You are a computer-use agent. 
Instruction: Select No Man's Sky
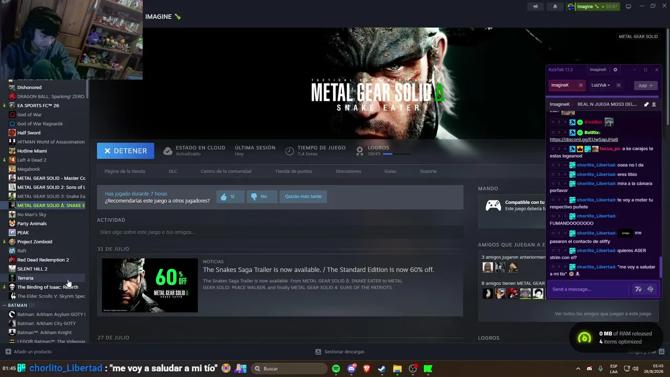(31, 214)
